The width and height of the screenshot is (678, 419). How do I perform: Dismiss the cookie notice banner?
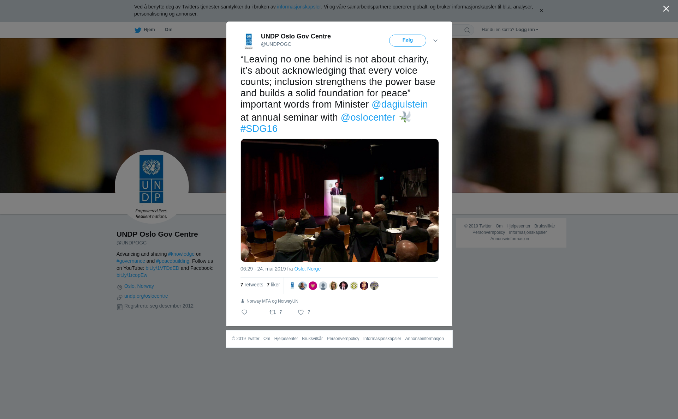coord(541,11)
